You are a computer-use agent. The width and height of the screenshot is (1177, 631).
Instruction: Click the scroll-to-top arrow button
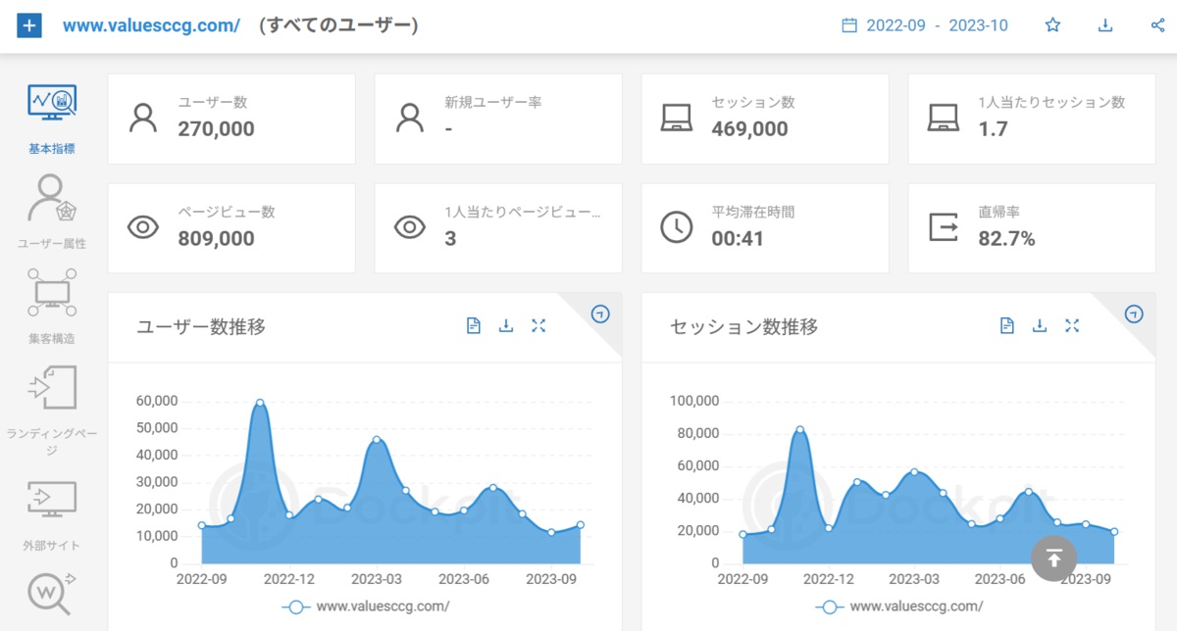click(x=1053, y=558)
